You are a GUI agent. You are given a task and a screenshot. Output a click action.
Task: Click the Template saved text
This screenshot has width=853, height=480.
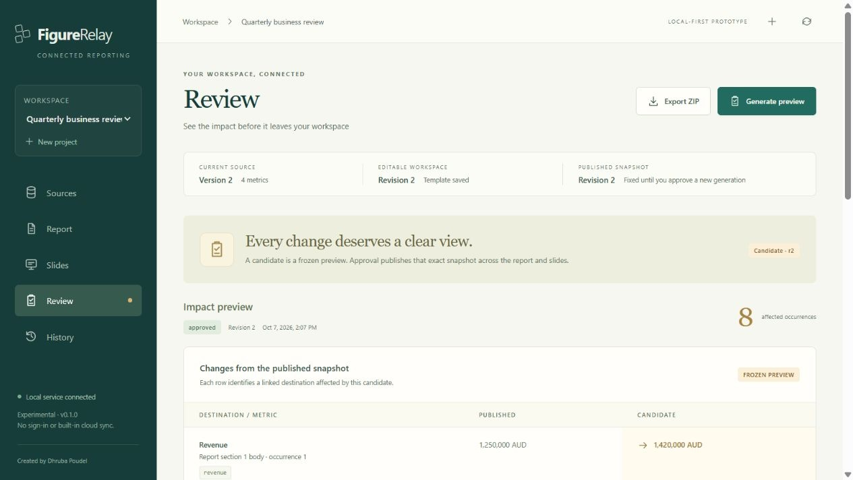[446, 180]
